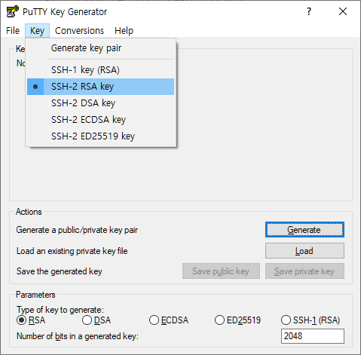The width and height of the screenshot is (361, 355).
Task: Select SSH-2 DSA key menu entry
Action: click(x=100, y=103)
